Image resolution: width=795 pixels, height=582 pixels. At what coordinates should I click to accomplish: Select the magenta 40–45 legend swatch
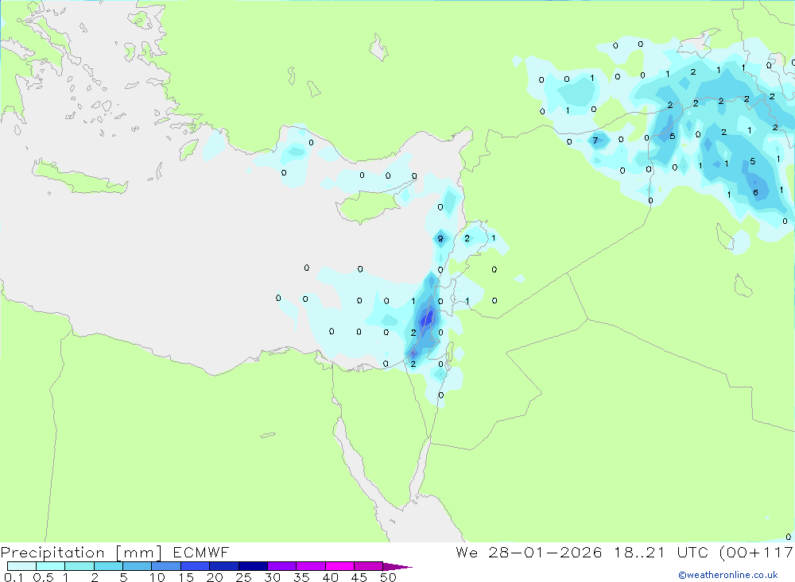coord(339,566)
